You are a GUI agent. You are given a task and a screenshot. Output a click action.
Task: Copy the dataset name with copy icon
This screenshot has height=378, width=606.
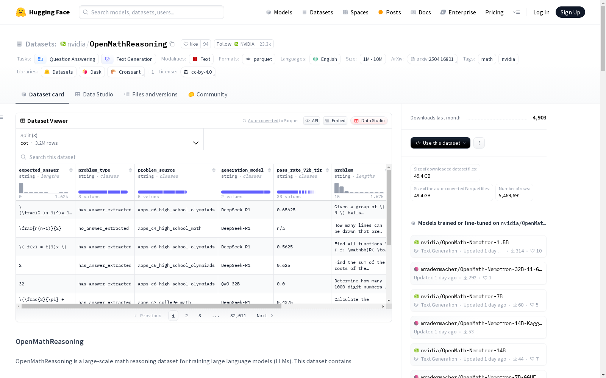tap(172, 44)
